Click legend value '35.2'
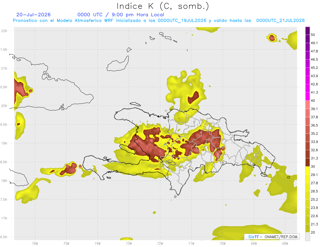This screenshot has height=247, width=320. pos(314,133)
